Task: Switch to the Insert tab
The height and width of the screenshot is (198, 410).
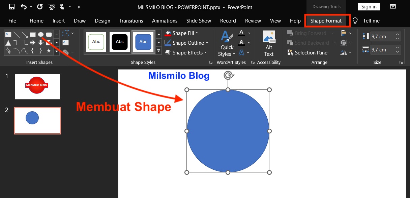Action: click(59, 21)
